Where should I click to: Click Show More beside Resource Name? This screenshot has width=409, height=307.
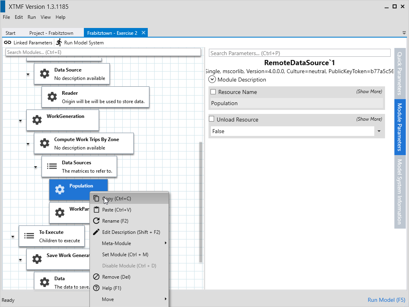click(x=369, y=92)
